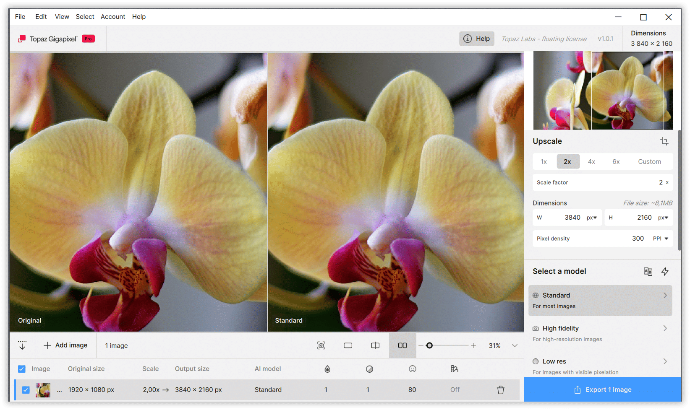
Task: Toggle the select-all Image checkbox
Action: pyautogui.click(x=22, y=369)
